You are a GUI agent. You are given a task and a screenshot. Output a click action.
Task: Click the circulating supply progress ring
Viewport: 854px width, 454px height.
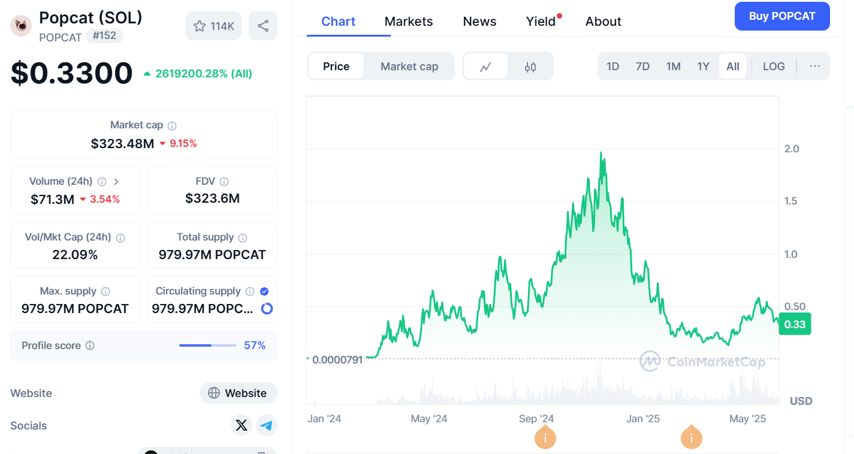tap(267, 308)
